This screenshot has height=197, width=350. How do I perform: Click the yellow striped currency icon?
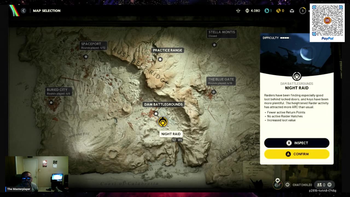click(278, 11)
